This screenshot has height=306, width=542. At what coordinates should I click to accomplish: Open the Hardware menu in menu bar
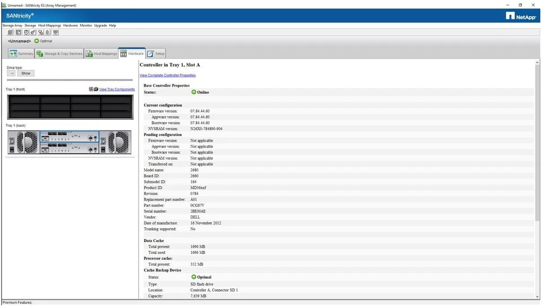71,25
